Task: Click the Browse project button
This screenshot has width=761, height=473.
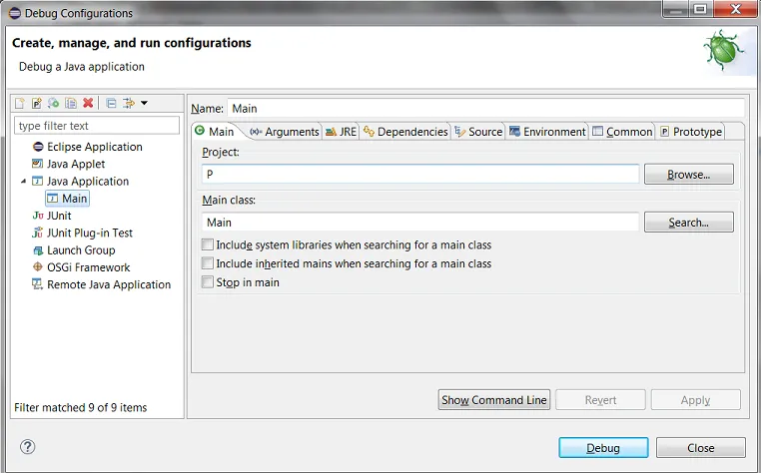Action: click(x=689, y=175)
